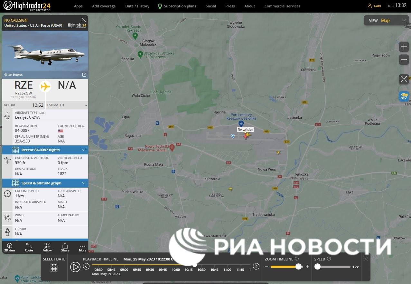Zoom in on the map
411x284 pixels.
404,47
